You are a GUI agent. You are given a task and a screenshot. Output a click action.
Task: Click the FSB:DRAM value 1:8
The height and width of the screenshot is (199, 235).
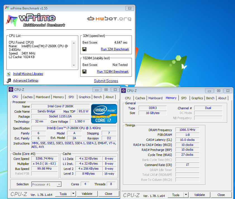pos(187,135)
